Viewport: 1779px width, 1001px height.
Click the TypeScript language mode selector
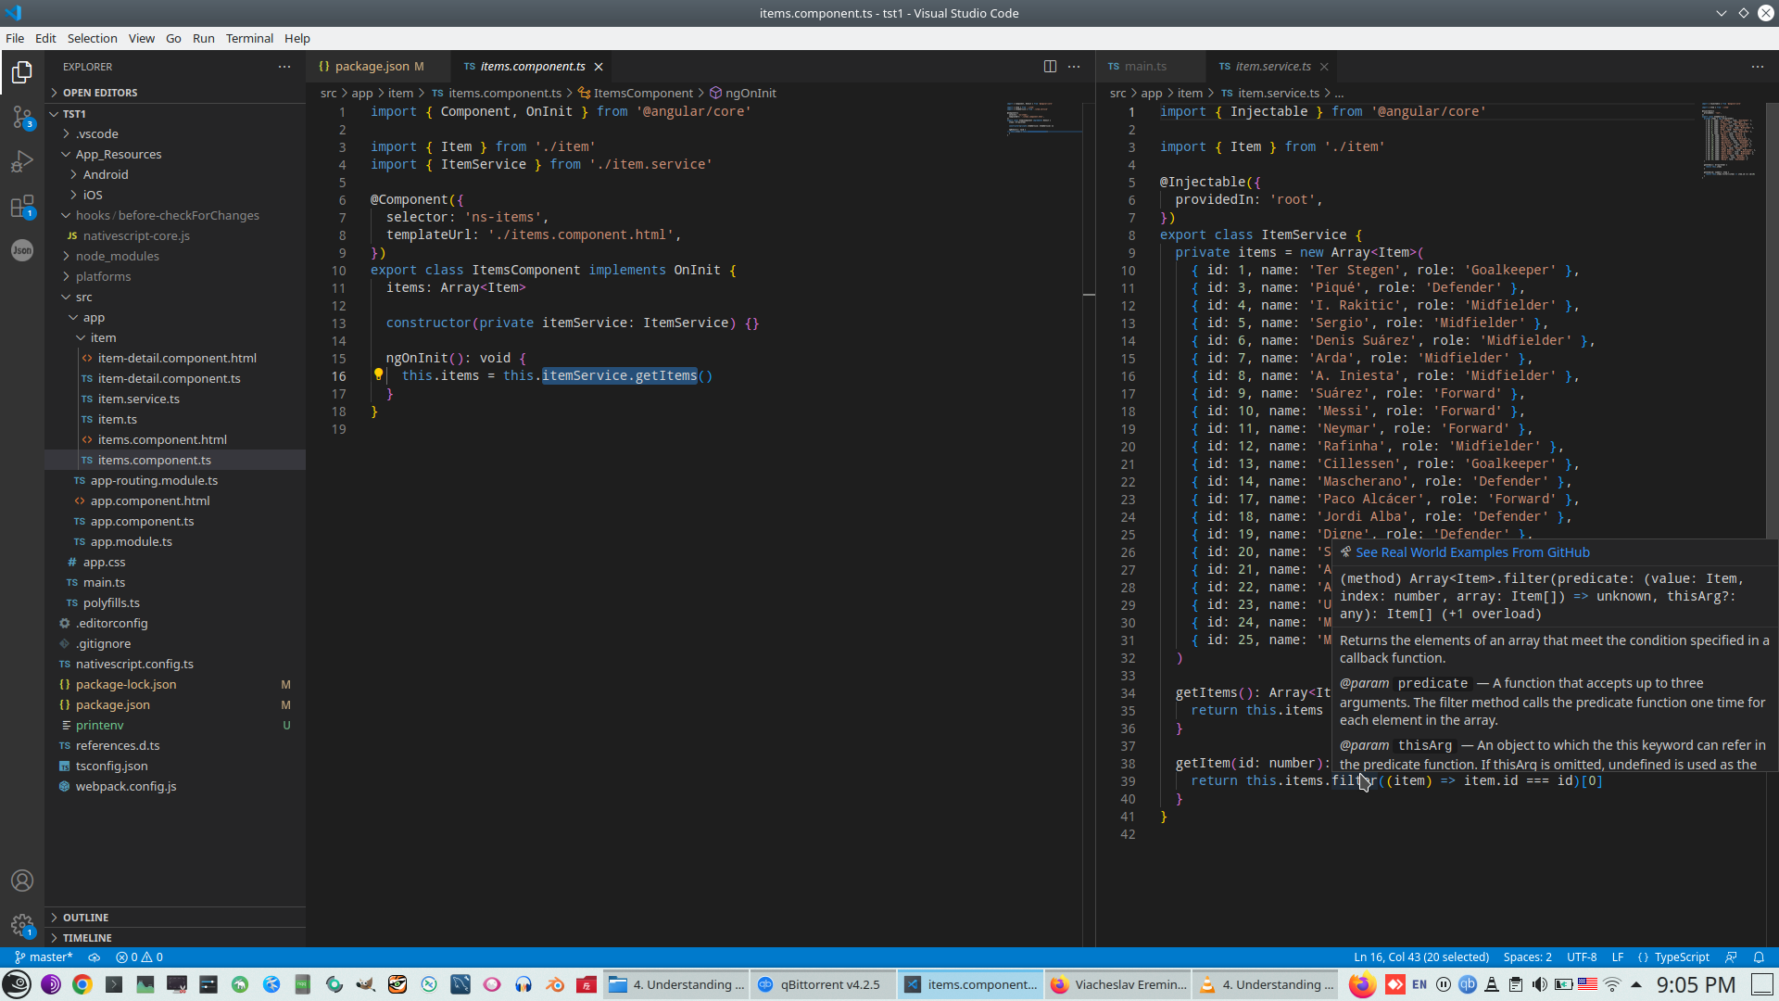click(x=1681, y=957)
